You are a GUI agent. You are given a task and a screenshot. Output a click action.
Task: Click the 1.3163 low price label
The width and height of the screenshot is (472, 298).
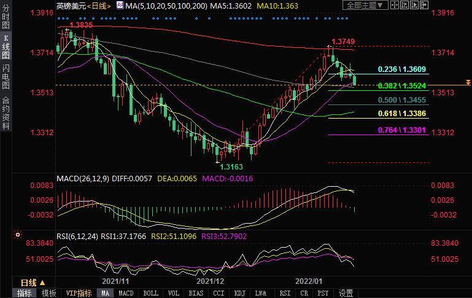(x=231, y=167)
